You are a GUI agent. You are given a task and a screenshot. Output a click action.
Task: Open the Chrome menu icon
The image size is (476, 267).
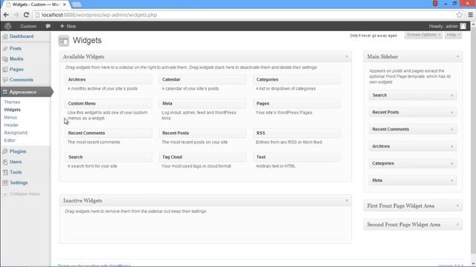471,15
